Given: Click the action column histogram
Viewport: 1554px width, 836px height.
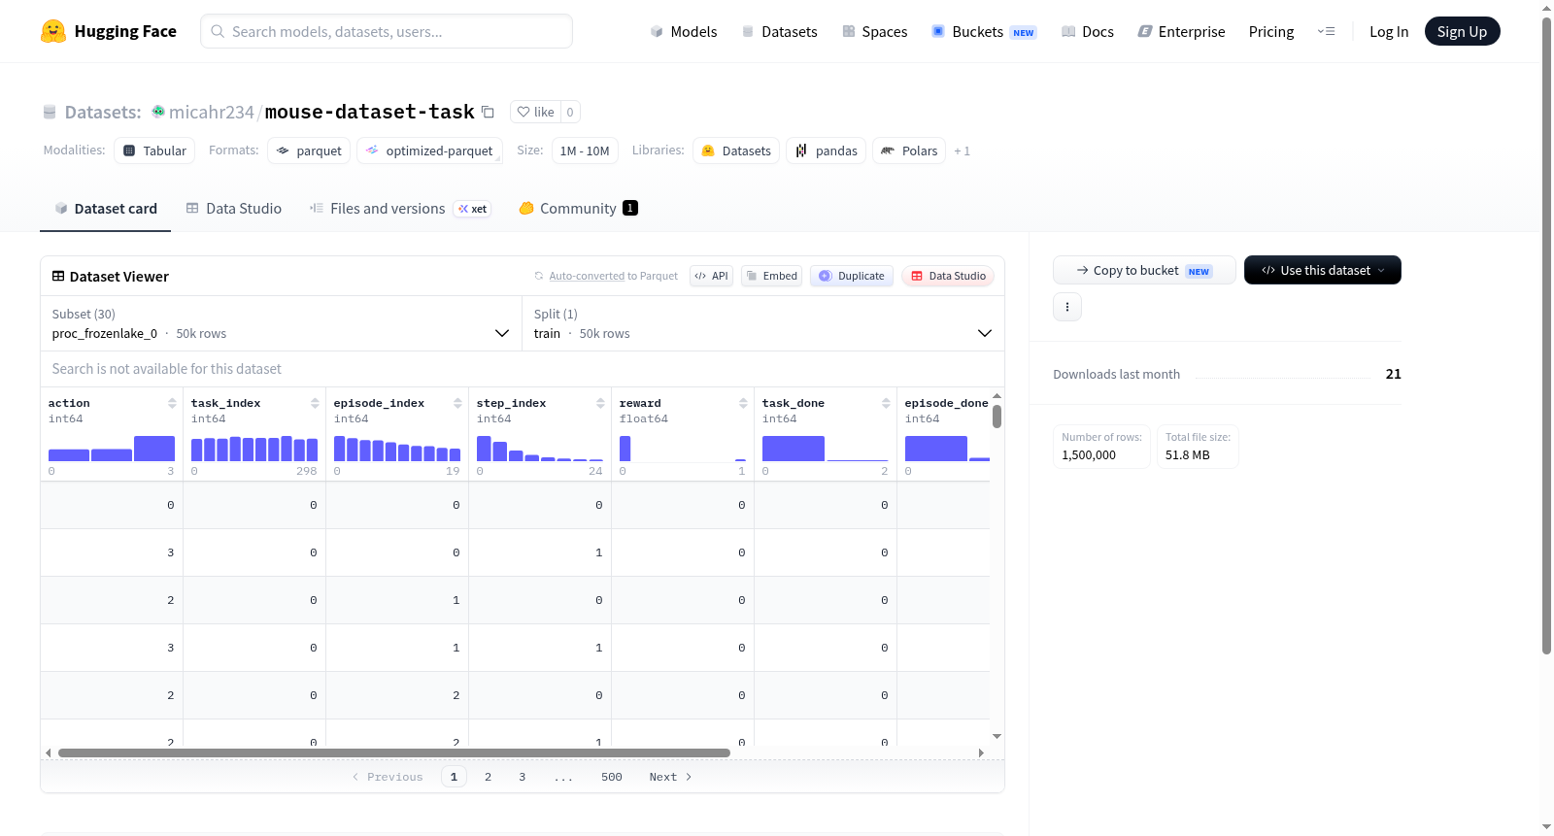Looking at the screenshot, I should click(112, 448).
